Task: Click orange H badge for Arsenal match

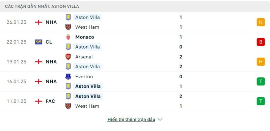Action: [261, 62]
